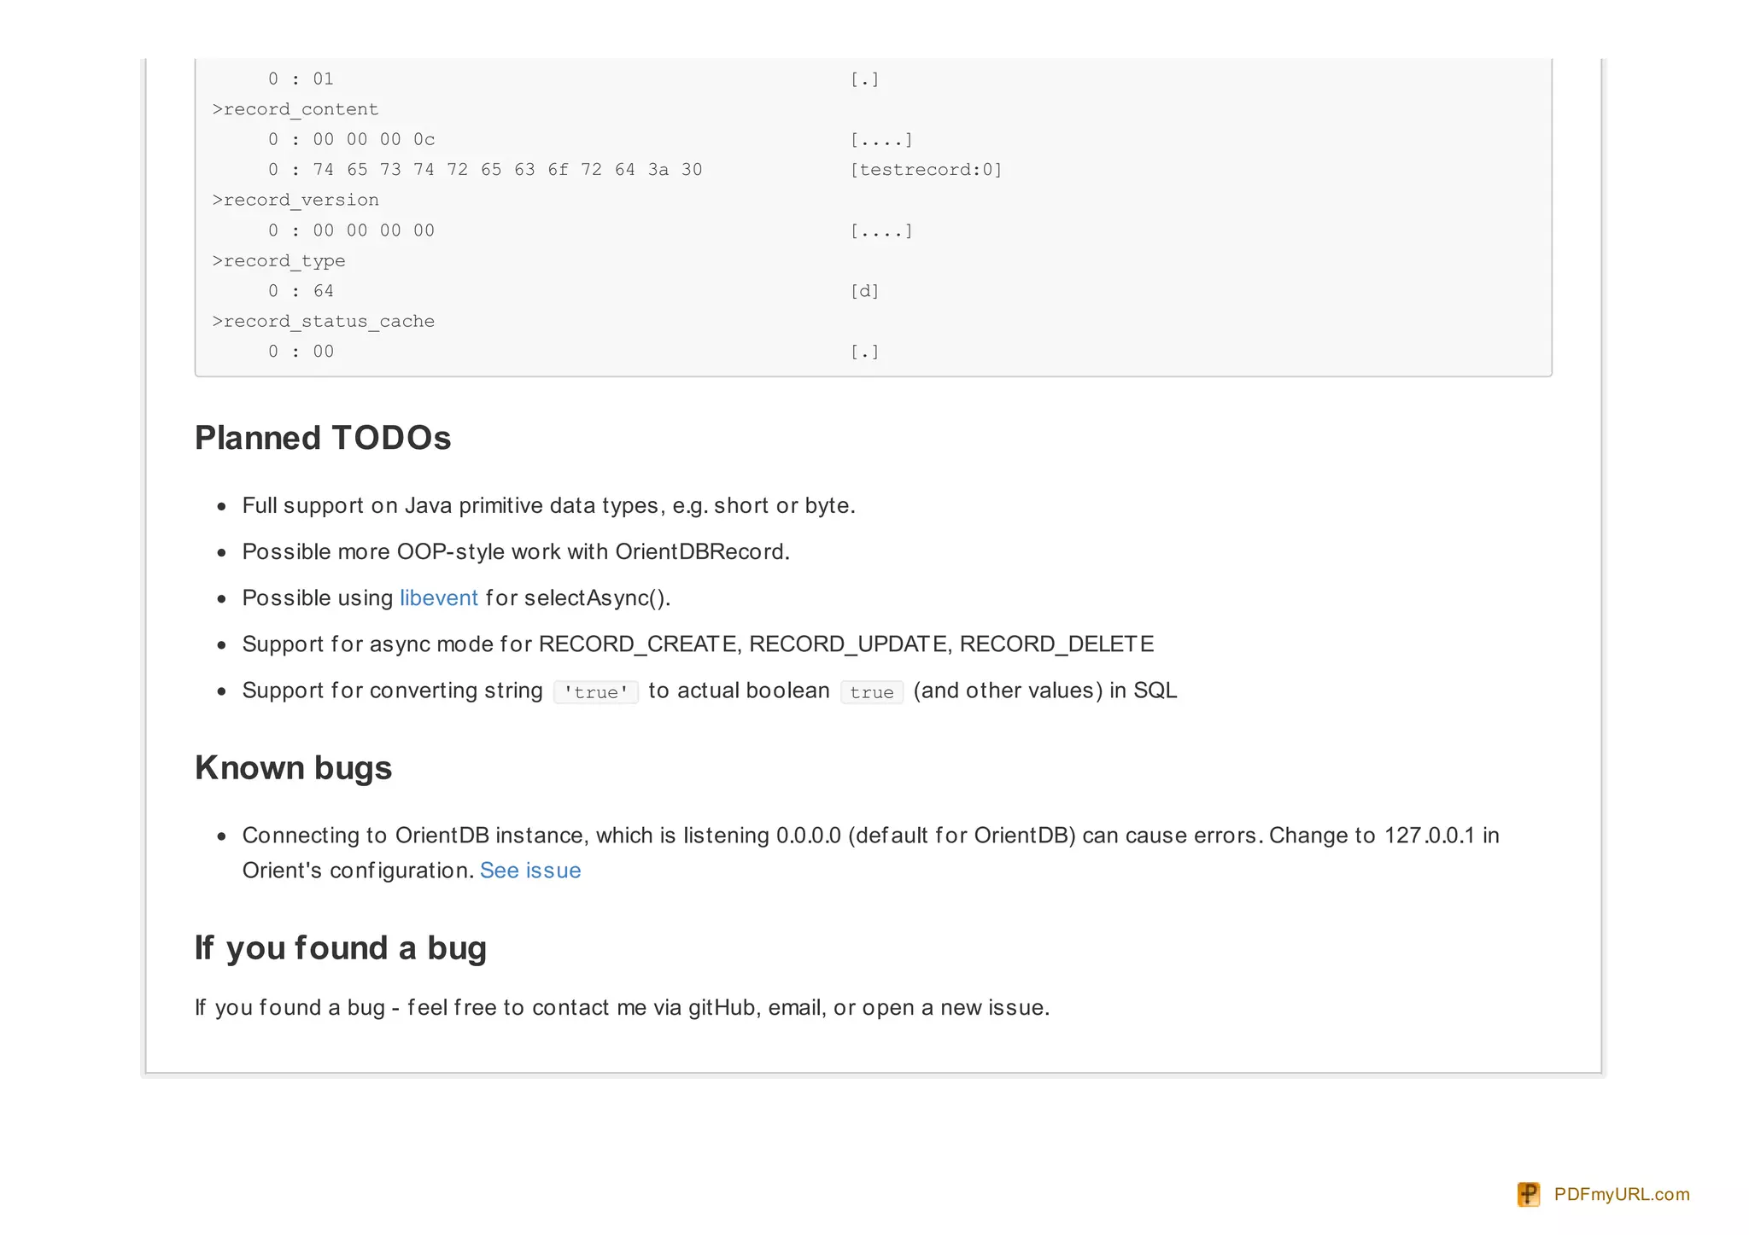Open the PDFmyURL.com link
The image size is (1749, 1235).
click(1621, 1194)
